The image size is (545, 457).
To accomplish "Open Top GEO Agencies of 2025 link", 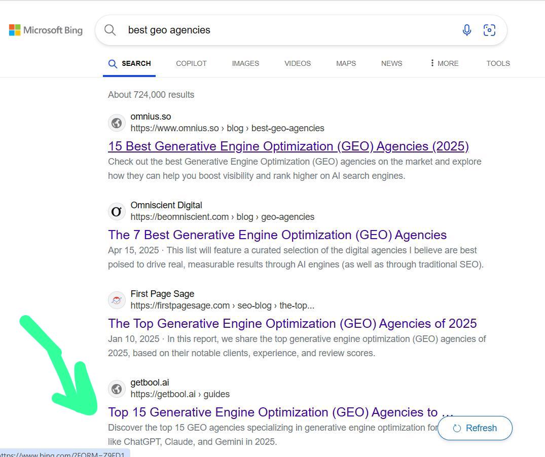I will (x=293, y=324).
